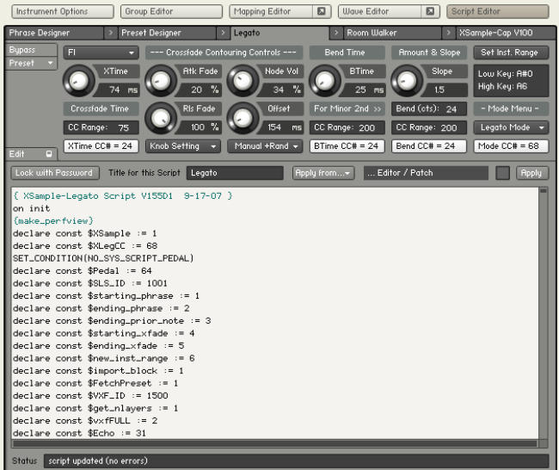Click the Crossfade Time label
Screen dimensions: 559x470
(101, 108)
